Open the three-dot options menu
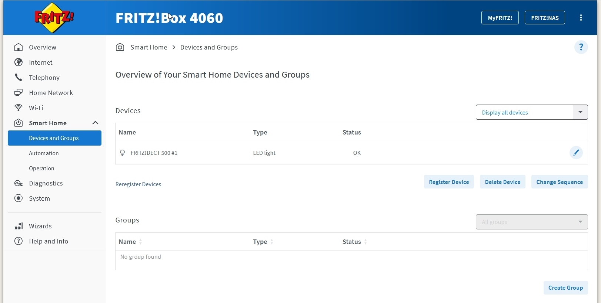Viewport: 601px width, 303px height. coord(581,18)
